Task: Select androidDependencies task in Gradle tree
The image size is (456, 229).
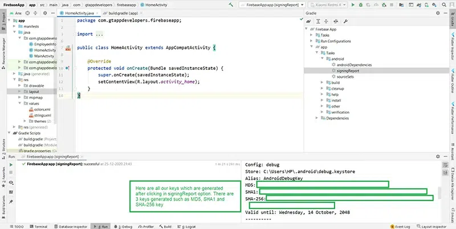Action: tap(354, 65)
